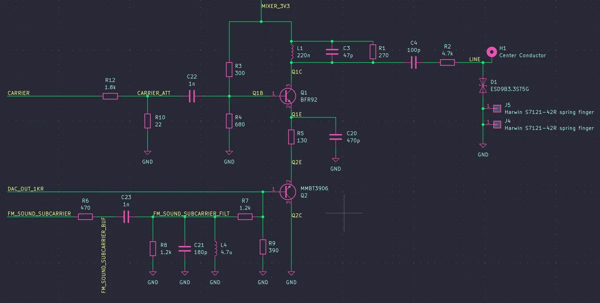This screenshot has height=303, width=600.
Task: Select the R2 resistor symbol
Action: pos(447,62)
